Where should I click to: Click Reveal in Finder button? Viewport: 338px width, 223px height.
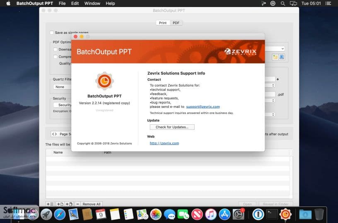(275, 204)
